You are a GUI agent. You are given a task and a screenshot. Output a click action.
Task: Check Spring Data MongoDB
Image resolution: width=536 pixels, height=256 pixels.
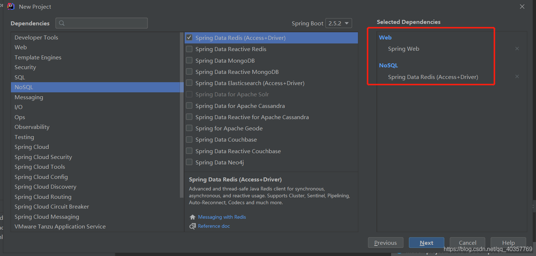click(x=189, y=60)
